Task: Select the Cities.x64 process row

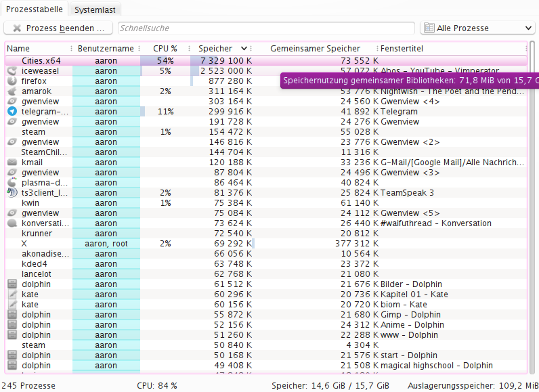Action: [266, 61]
